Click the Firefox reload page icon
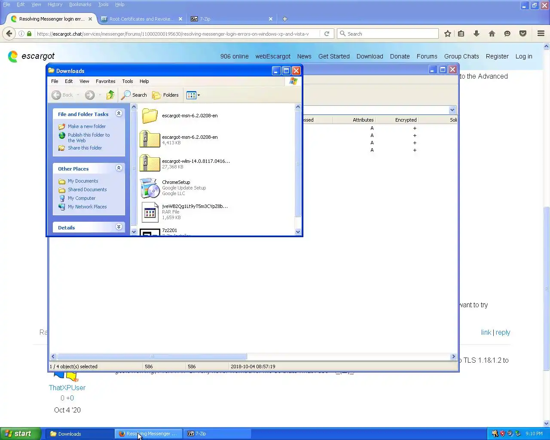550x440 pixels. pos(327,34)
